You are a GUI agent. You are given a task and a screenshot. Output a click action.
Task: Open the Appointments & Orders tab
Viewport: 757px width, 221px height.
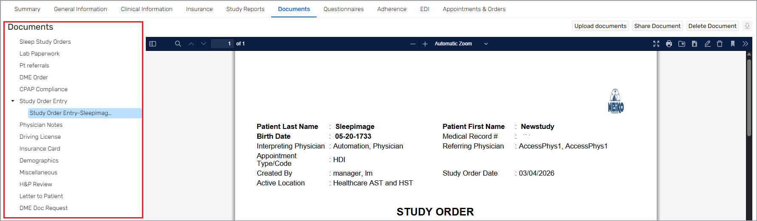click(x=474, y=9)
